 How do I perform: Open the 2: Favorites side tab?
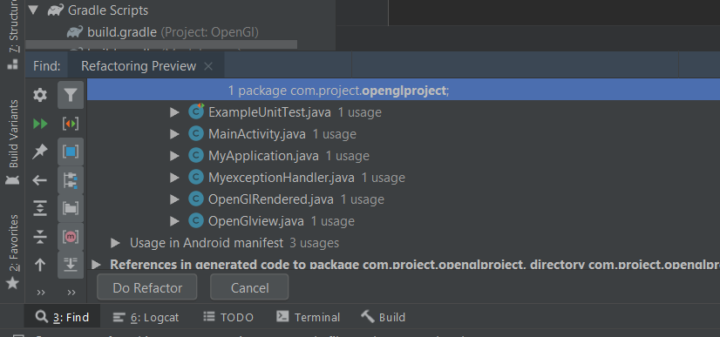14,243
